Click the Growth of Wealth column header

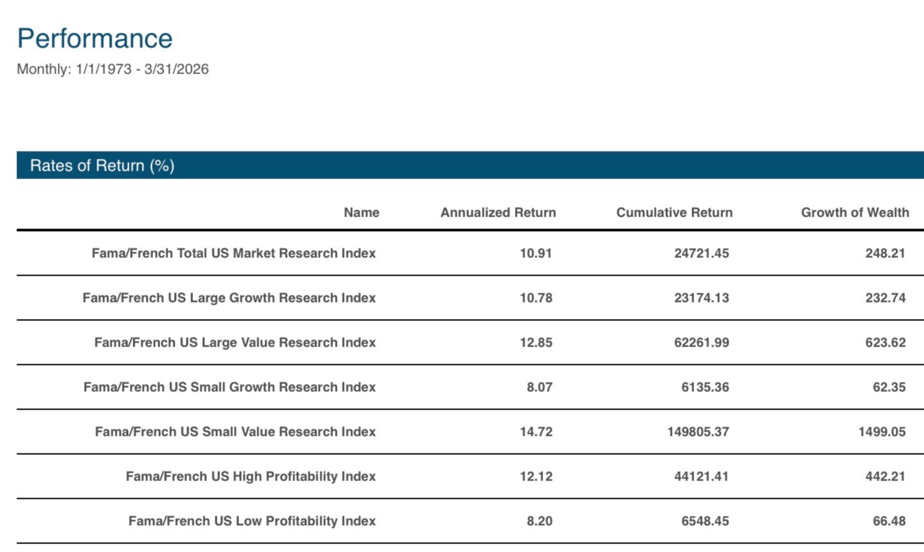tap(854, 213)
